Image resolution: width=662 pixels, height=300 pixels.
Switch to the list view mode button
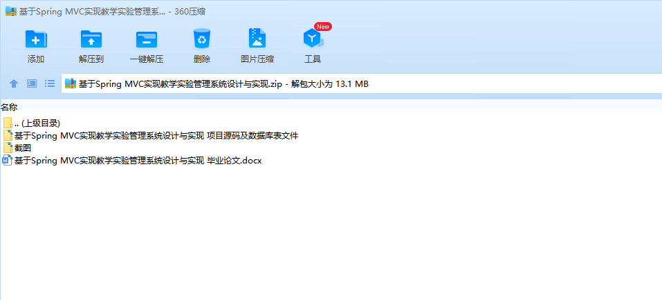click(50, 83)
